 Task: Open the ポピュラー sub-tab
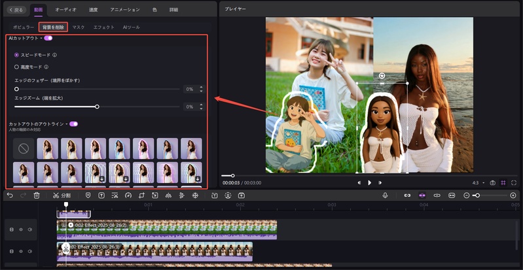coord(24,27)
